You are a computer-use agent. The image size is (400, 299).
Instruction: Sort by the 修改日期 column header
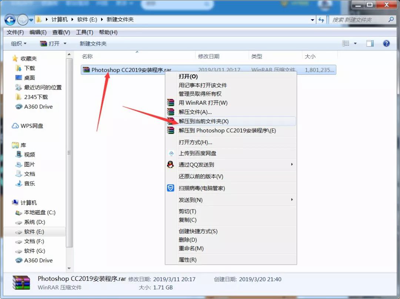coord(209,56)
